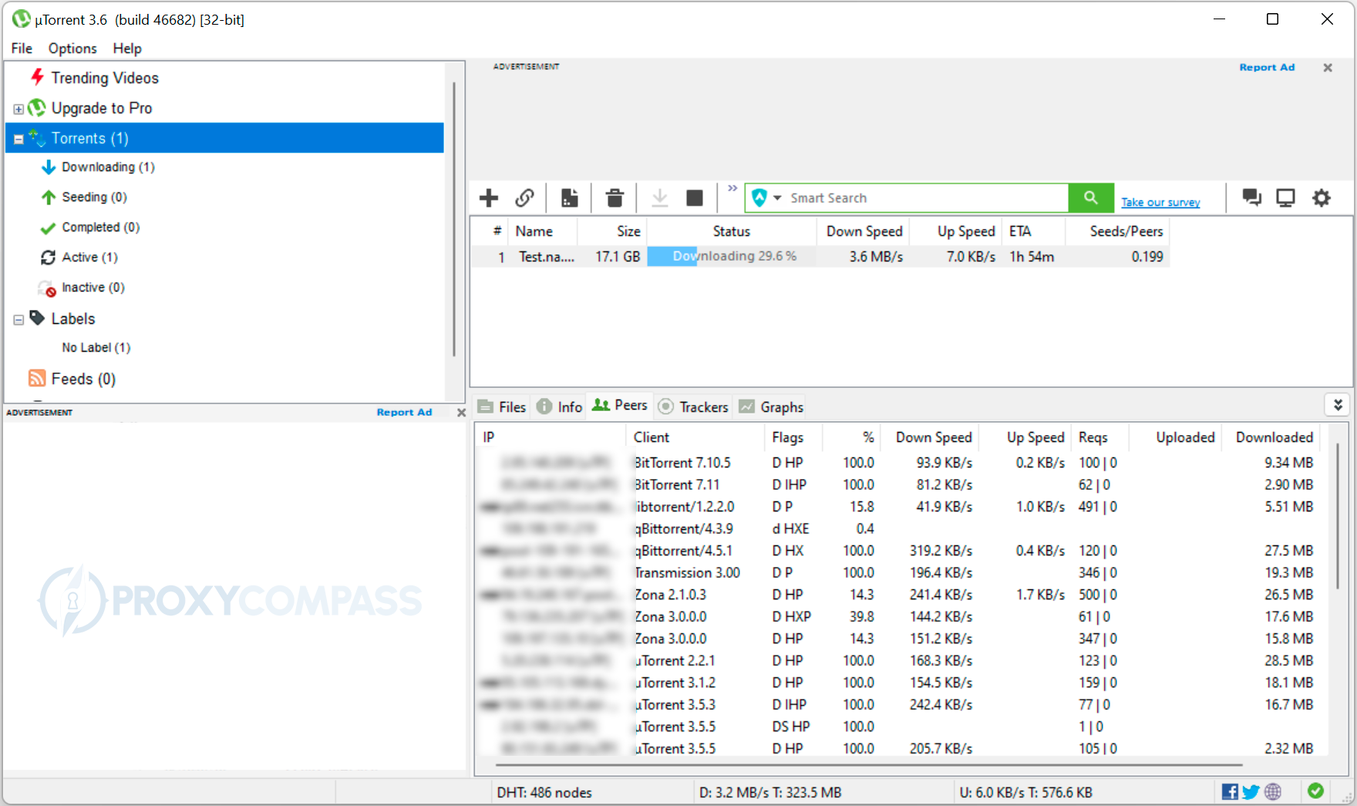Click the Downloading 29.6 % progress bar
1357x806 pixels.
click(x=732, y=256)
